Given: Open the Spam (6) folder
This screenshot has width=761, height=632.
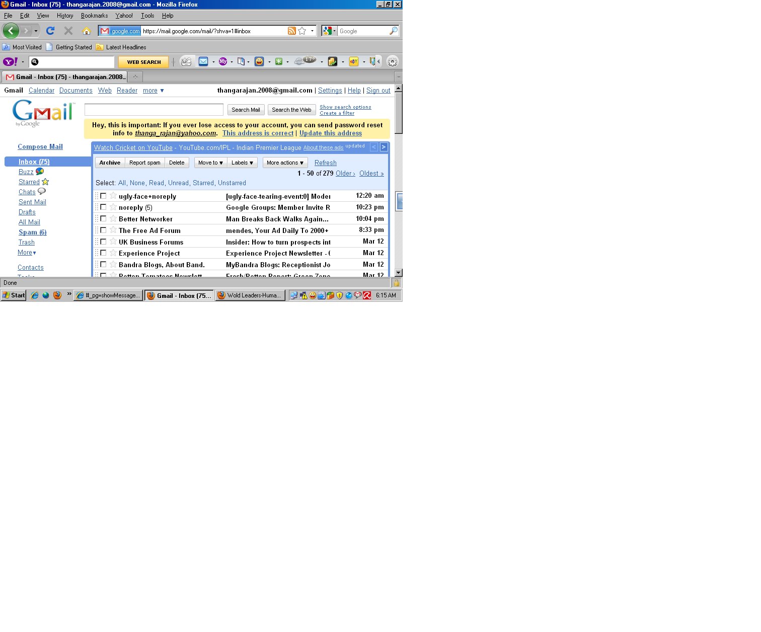Looking at the screenshot, I should point(33,232).
